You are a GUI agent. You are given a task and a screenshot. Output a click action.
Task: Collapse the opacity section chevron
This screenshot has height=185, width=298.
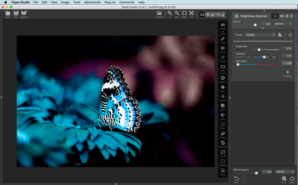click(263, 28)
